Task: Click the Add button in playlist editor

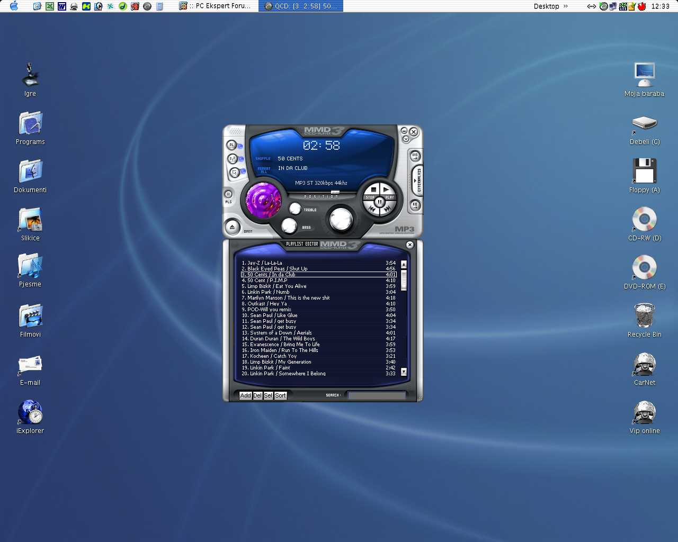Action: pyautogui.click(x=245, y=395)
